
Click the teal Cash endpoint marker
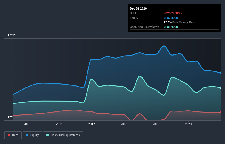tap(220, 88)
